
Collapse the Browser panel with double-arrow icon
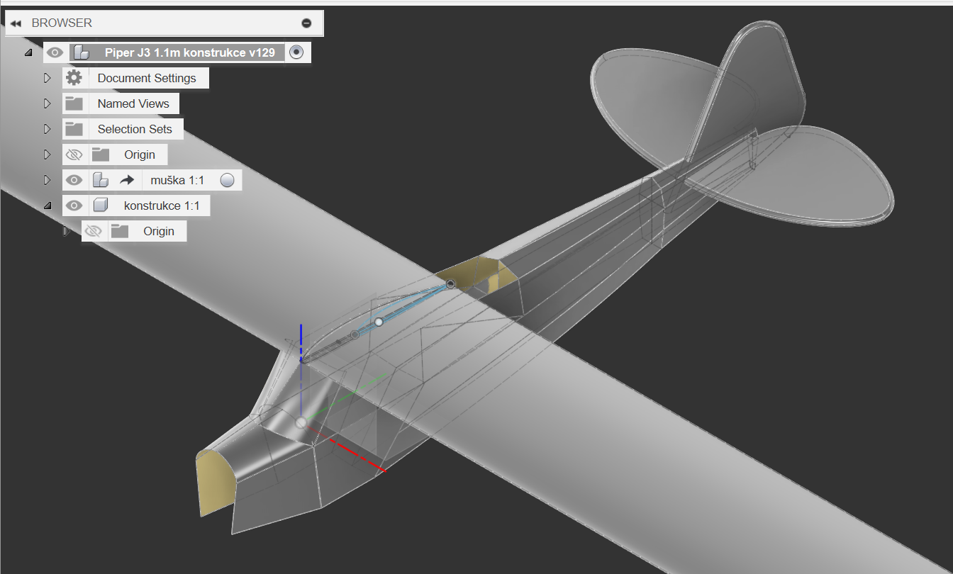[16, 23]
